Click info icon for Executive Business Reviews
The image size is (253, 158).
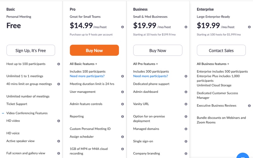pyautogui.click(x=249, y=106)
